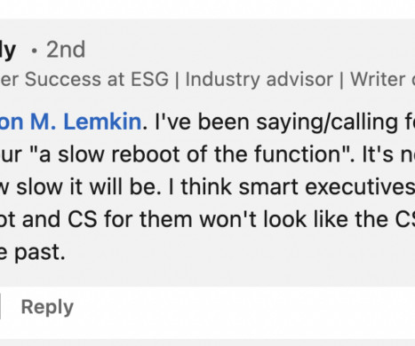The width and height of the screenshot is (415, 346).
Task: Click the final word "past." in comment
Action: [39, 253]
